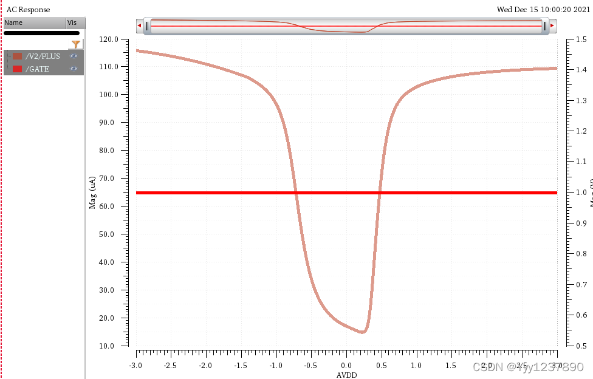
Task: Toggle visibility eye for /V2/PLUS trace
Action: tap(74, 56)
